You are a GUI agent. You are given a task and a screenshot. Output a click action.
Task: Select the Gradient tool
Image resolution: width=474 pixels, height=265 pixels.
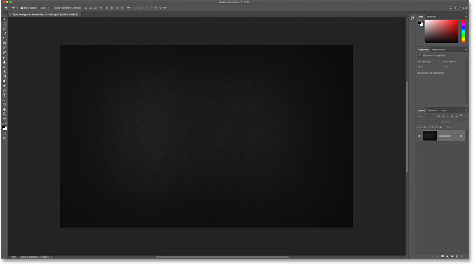coord(5,76)
